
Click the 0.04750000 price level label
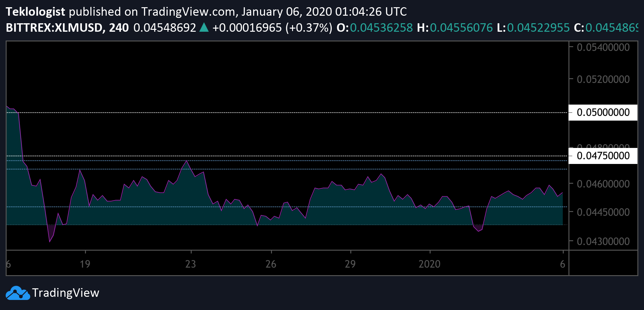click(x=603, y=156)
